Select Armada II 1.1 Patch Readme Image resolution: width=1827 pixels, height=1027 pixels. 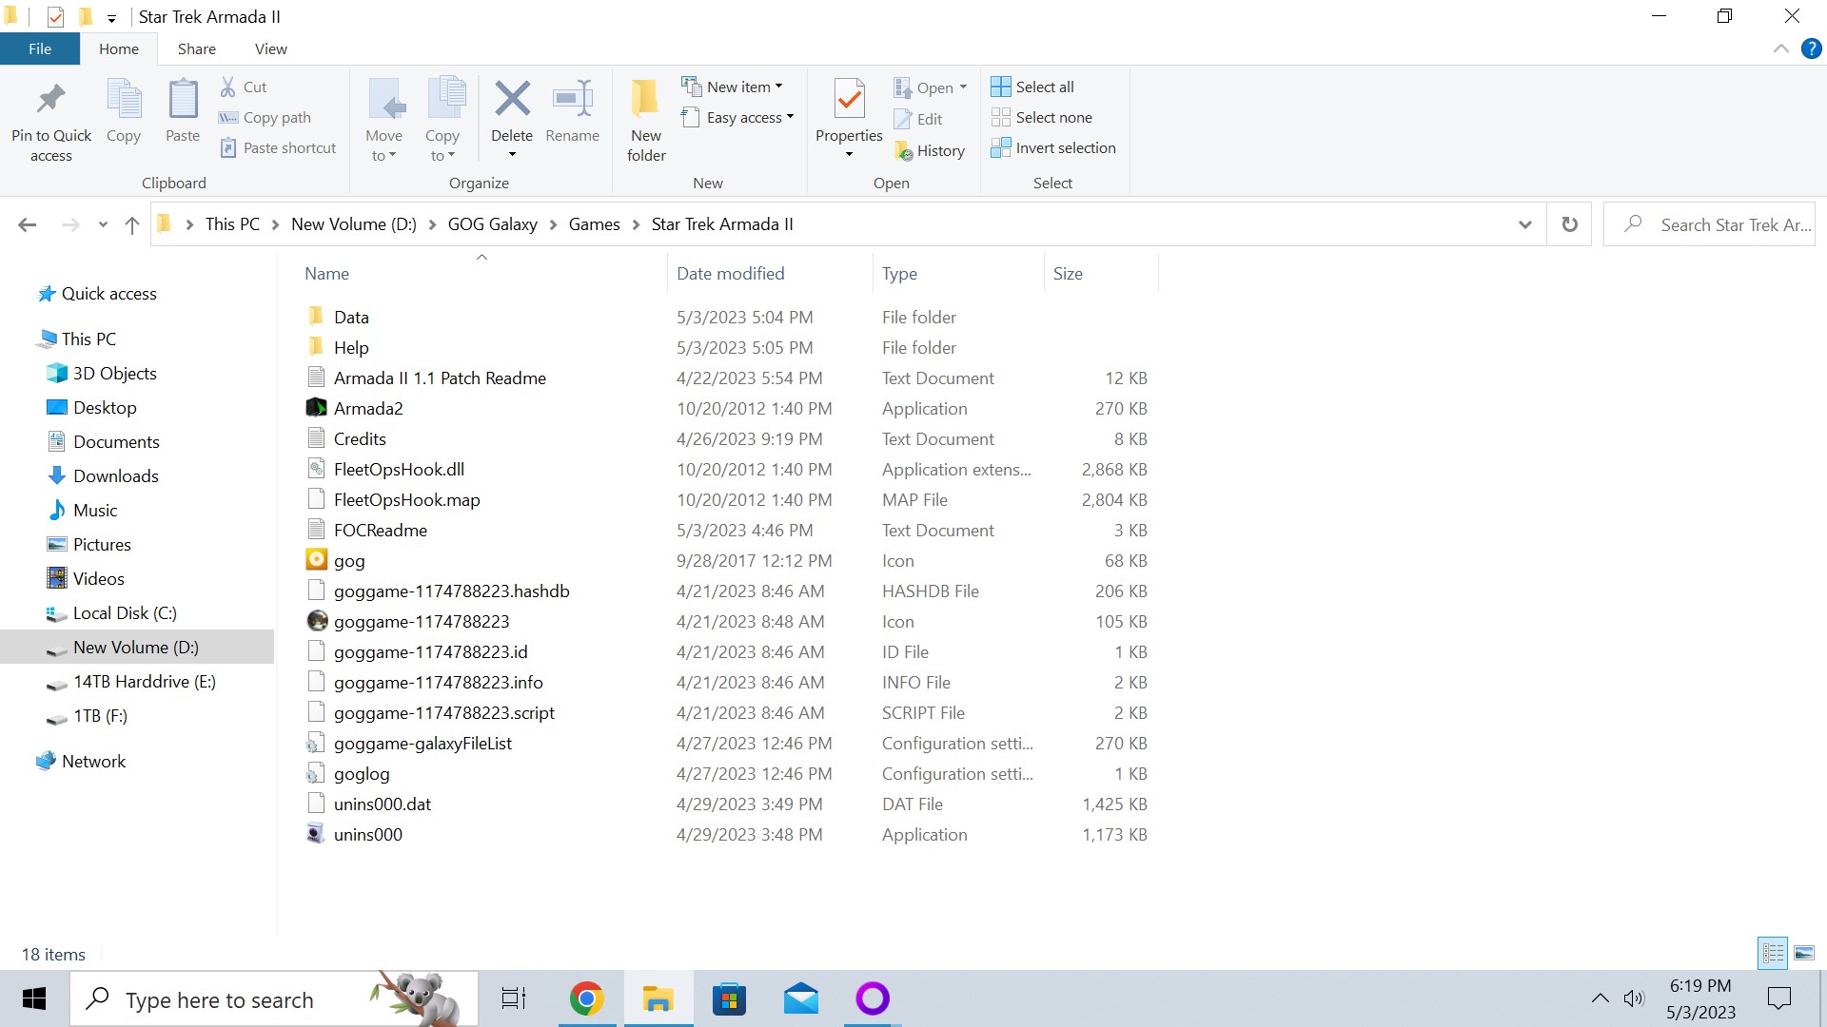tap(426, 378)
